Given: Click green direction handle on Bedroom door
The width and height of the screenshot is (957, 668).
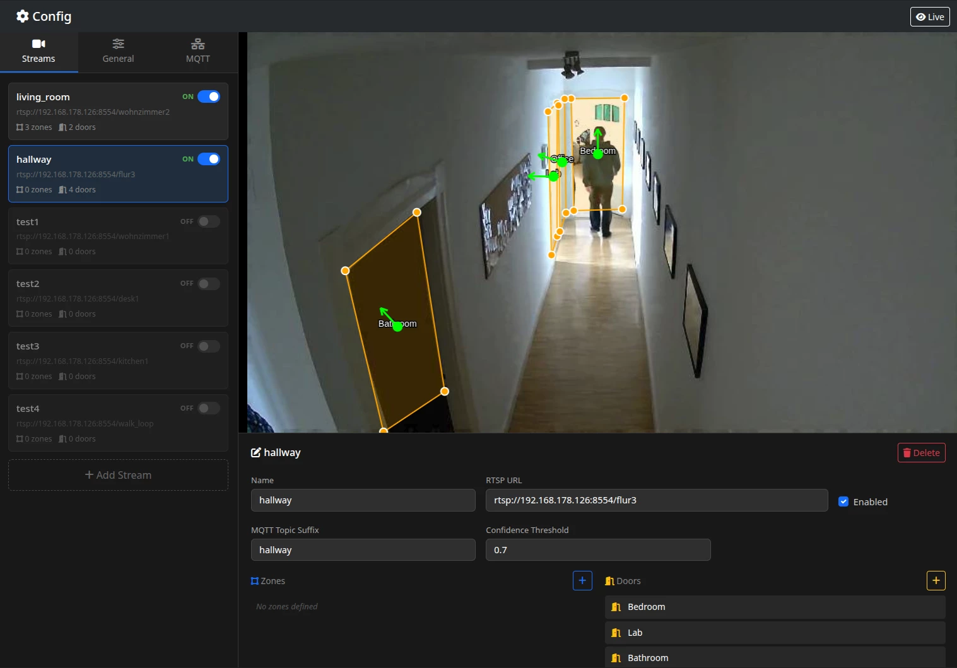Looking at the screenshot, I should pyautogui.click(x=597, y=153).
